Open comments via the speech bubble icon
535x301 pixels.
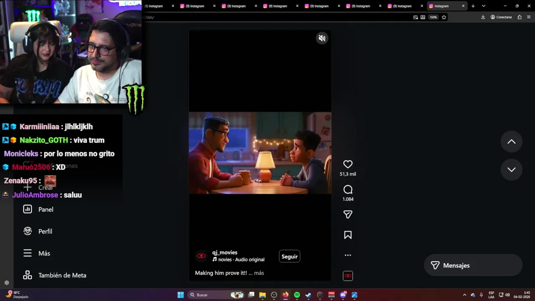348,189
